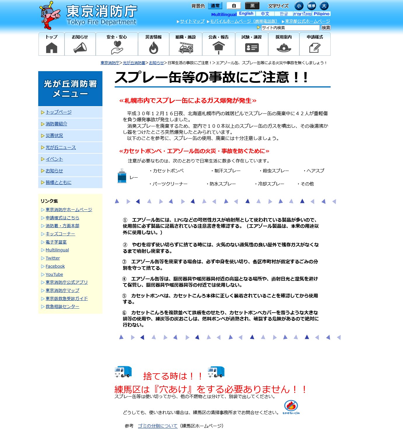
Task: Open 救急相談センター link
Action: pos(62,307)
